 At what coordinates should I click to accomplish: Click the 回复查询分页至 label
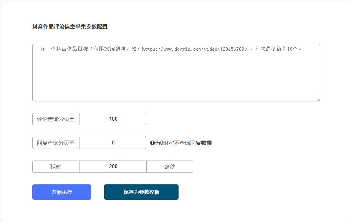(56, 143)
